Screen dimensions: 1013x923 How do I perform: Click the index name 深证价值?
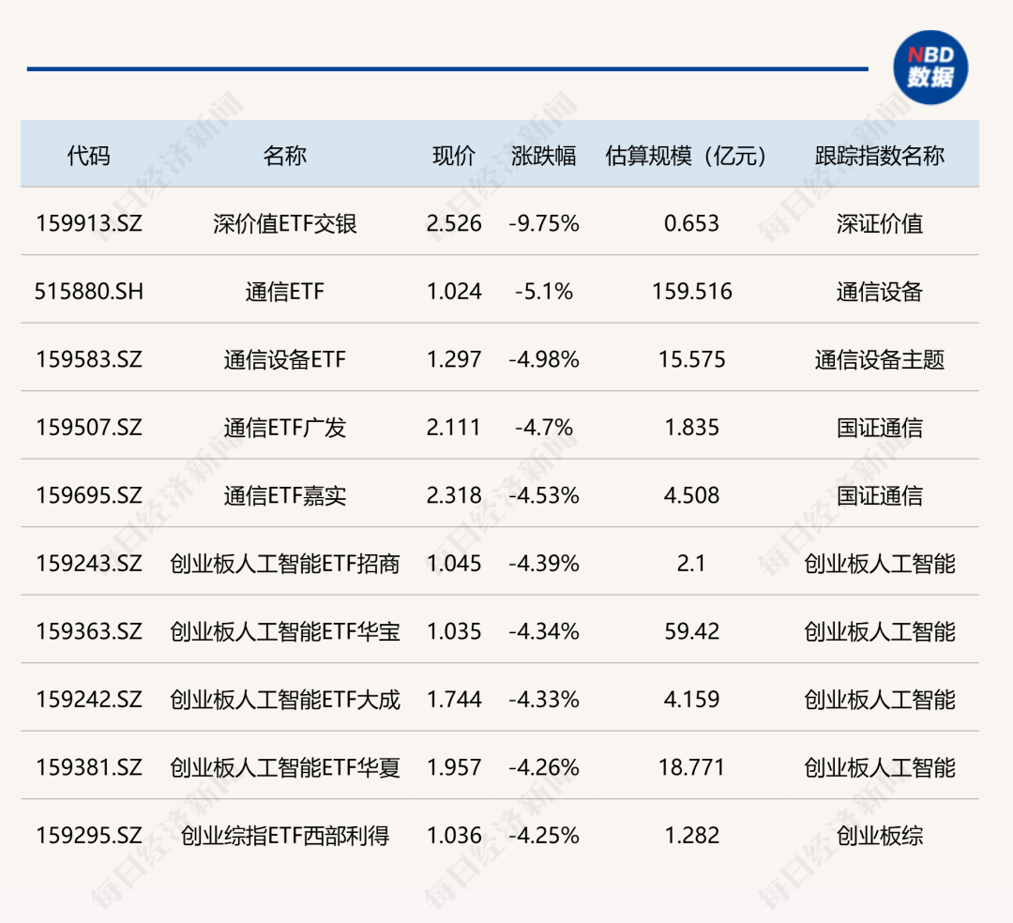879,223
